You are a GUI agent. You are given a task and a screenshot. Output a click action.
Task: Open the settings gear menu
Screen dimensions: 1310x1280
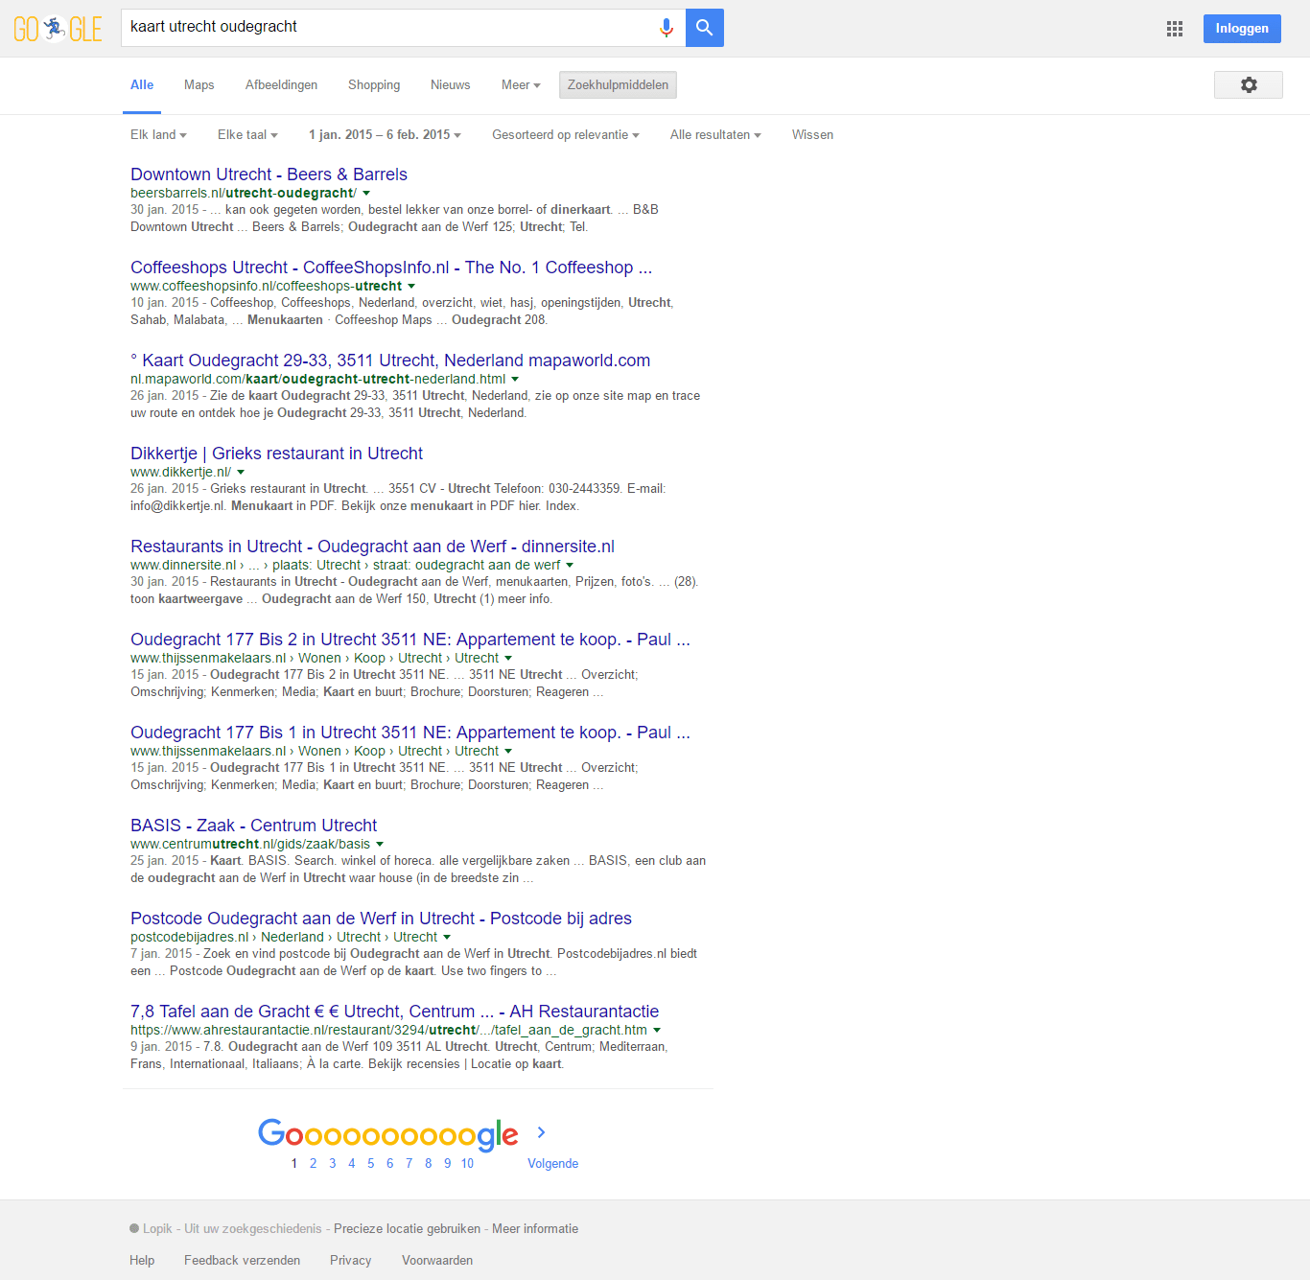pos(1249,84)
